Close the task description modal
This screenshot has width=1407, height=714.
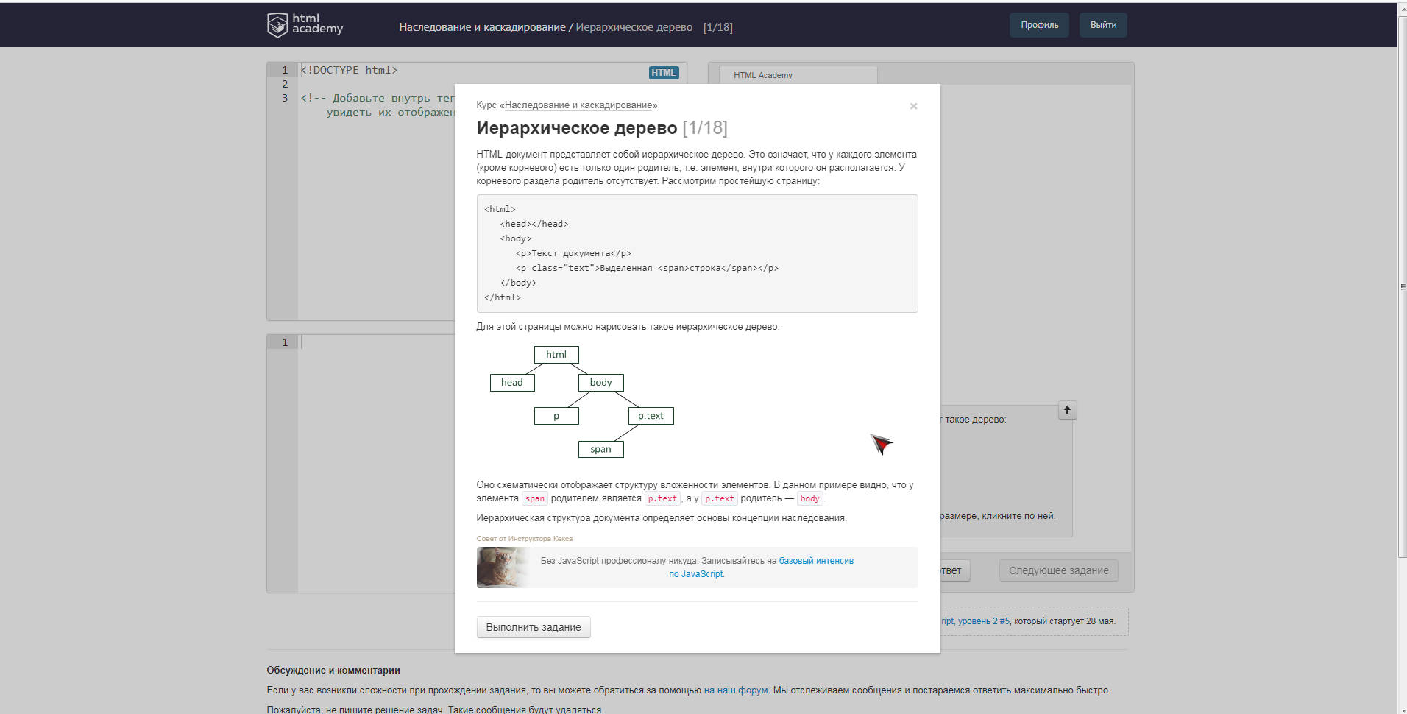pos(913,106)
